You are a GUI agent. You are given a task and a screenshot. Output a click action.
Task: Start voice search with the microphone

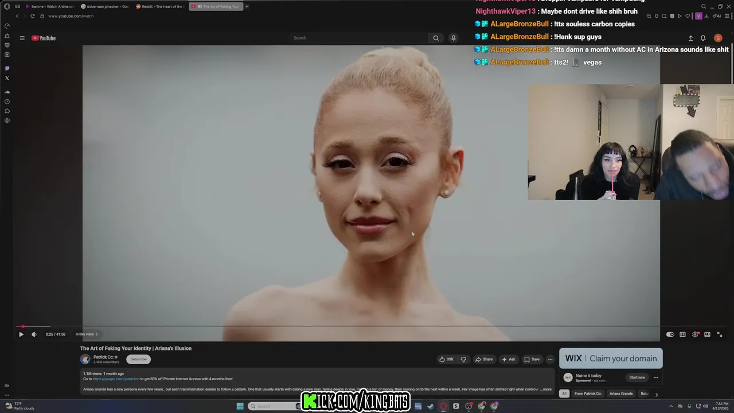click(x=453, y=38)
